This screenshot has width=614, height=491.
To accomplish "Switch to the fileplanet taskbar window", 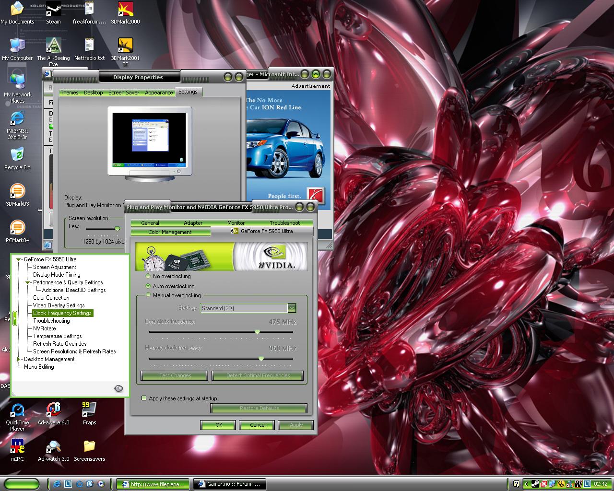I will coord(153,484).
